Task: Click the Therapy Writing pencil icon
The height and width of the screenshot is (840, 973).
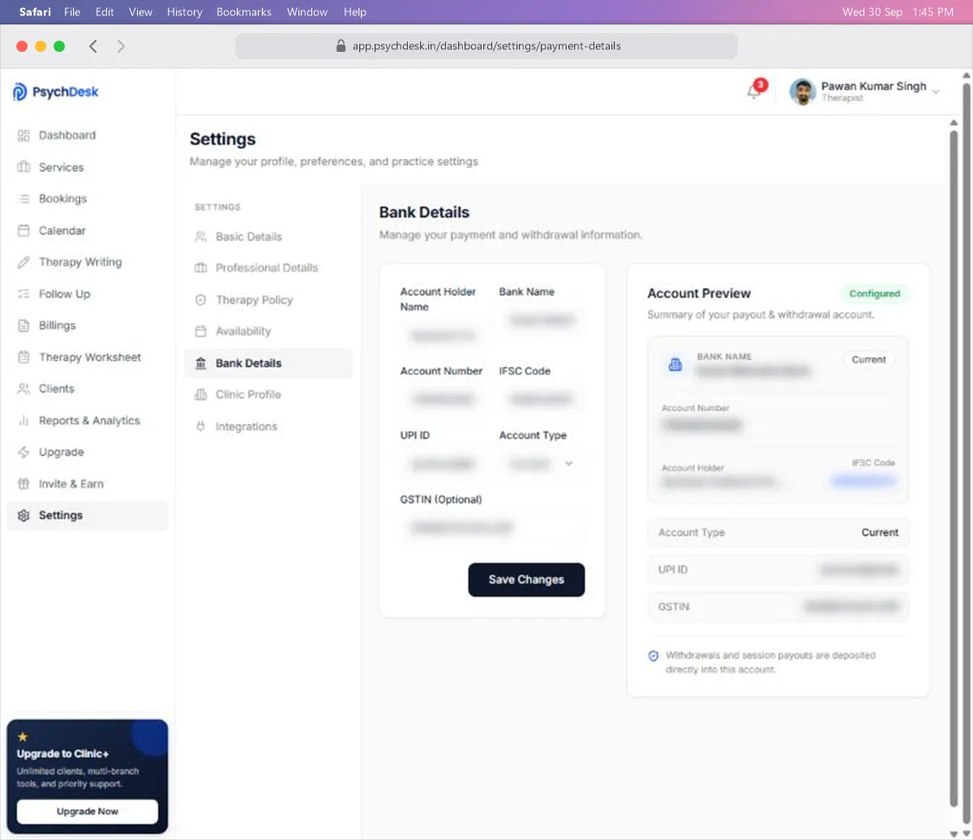Action: coord(24,262)
